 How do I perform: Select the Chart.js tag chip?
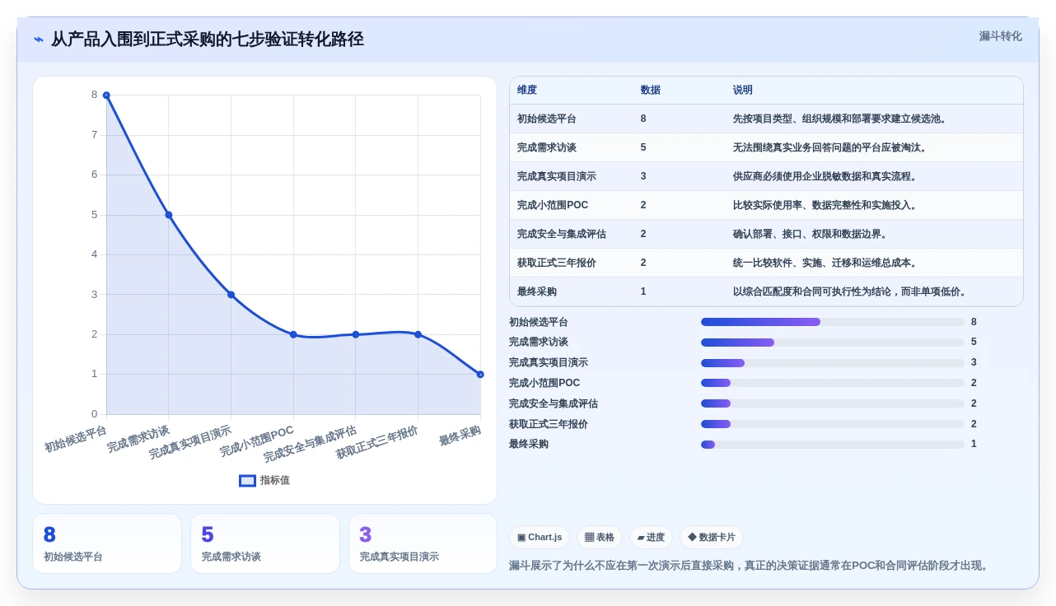tap(540, 538)
